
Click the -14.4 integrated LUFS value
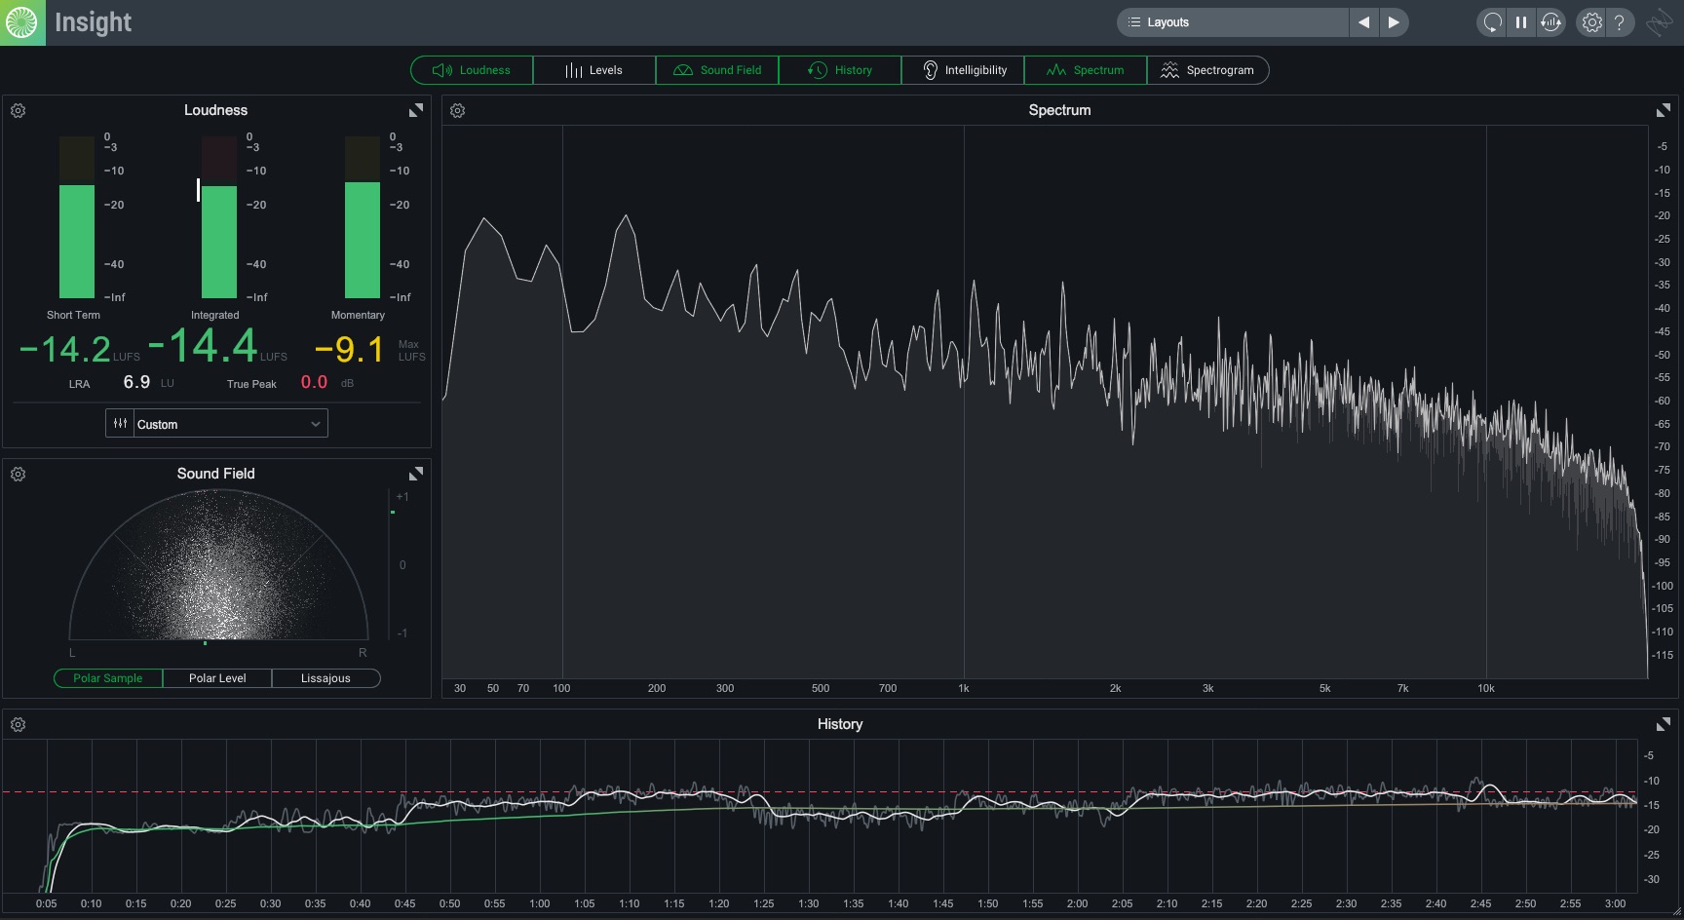click(x=203, y=346)
